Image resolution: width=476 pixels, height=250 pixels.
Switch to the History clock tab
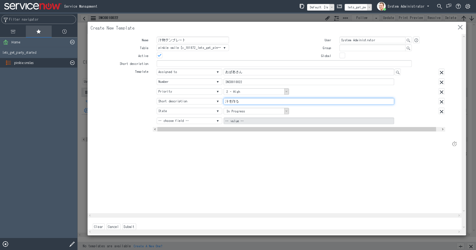point(64,31)
